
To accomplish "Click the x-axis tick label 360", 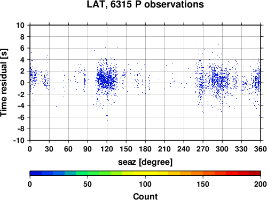I will tap(261, 149).
